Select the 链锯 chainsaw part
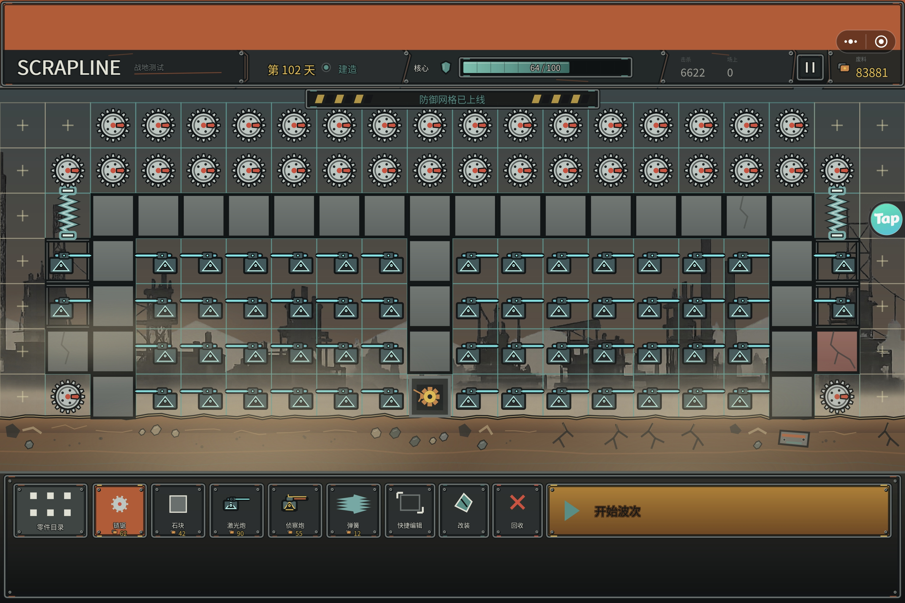The width and height of the screenshot is (905, 603). 120,511
